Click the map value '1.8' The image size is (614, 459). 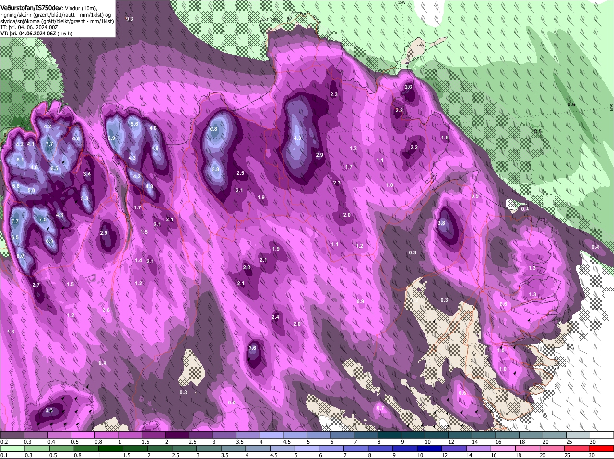(445, 138)
